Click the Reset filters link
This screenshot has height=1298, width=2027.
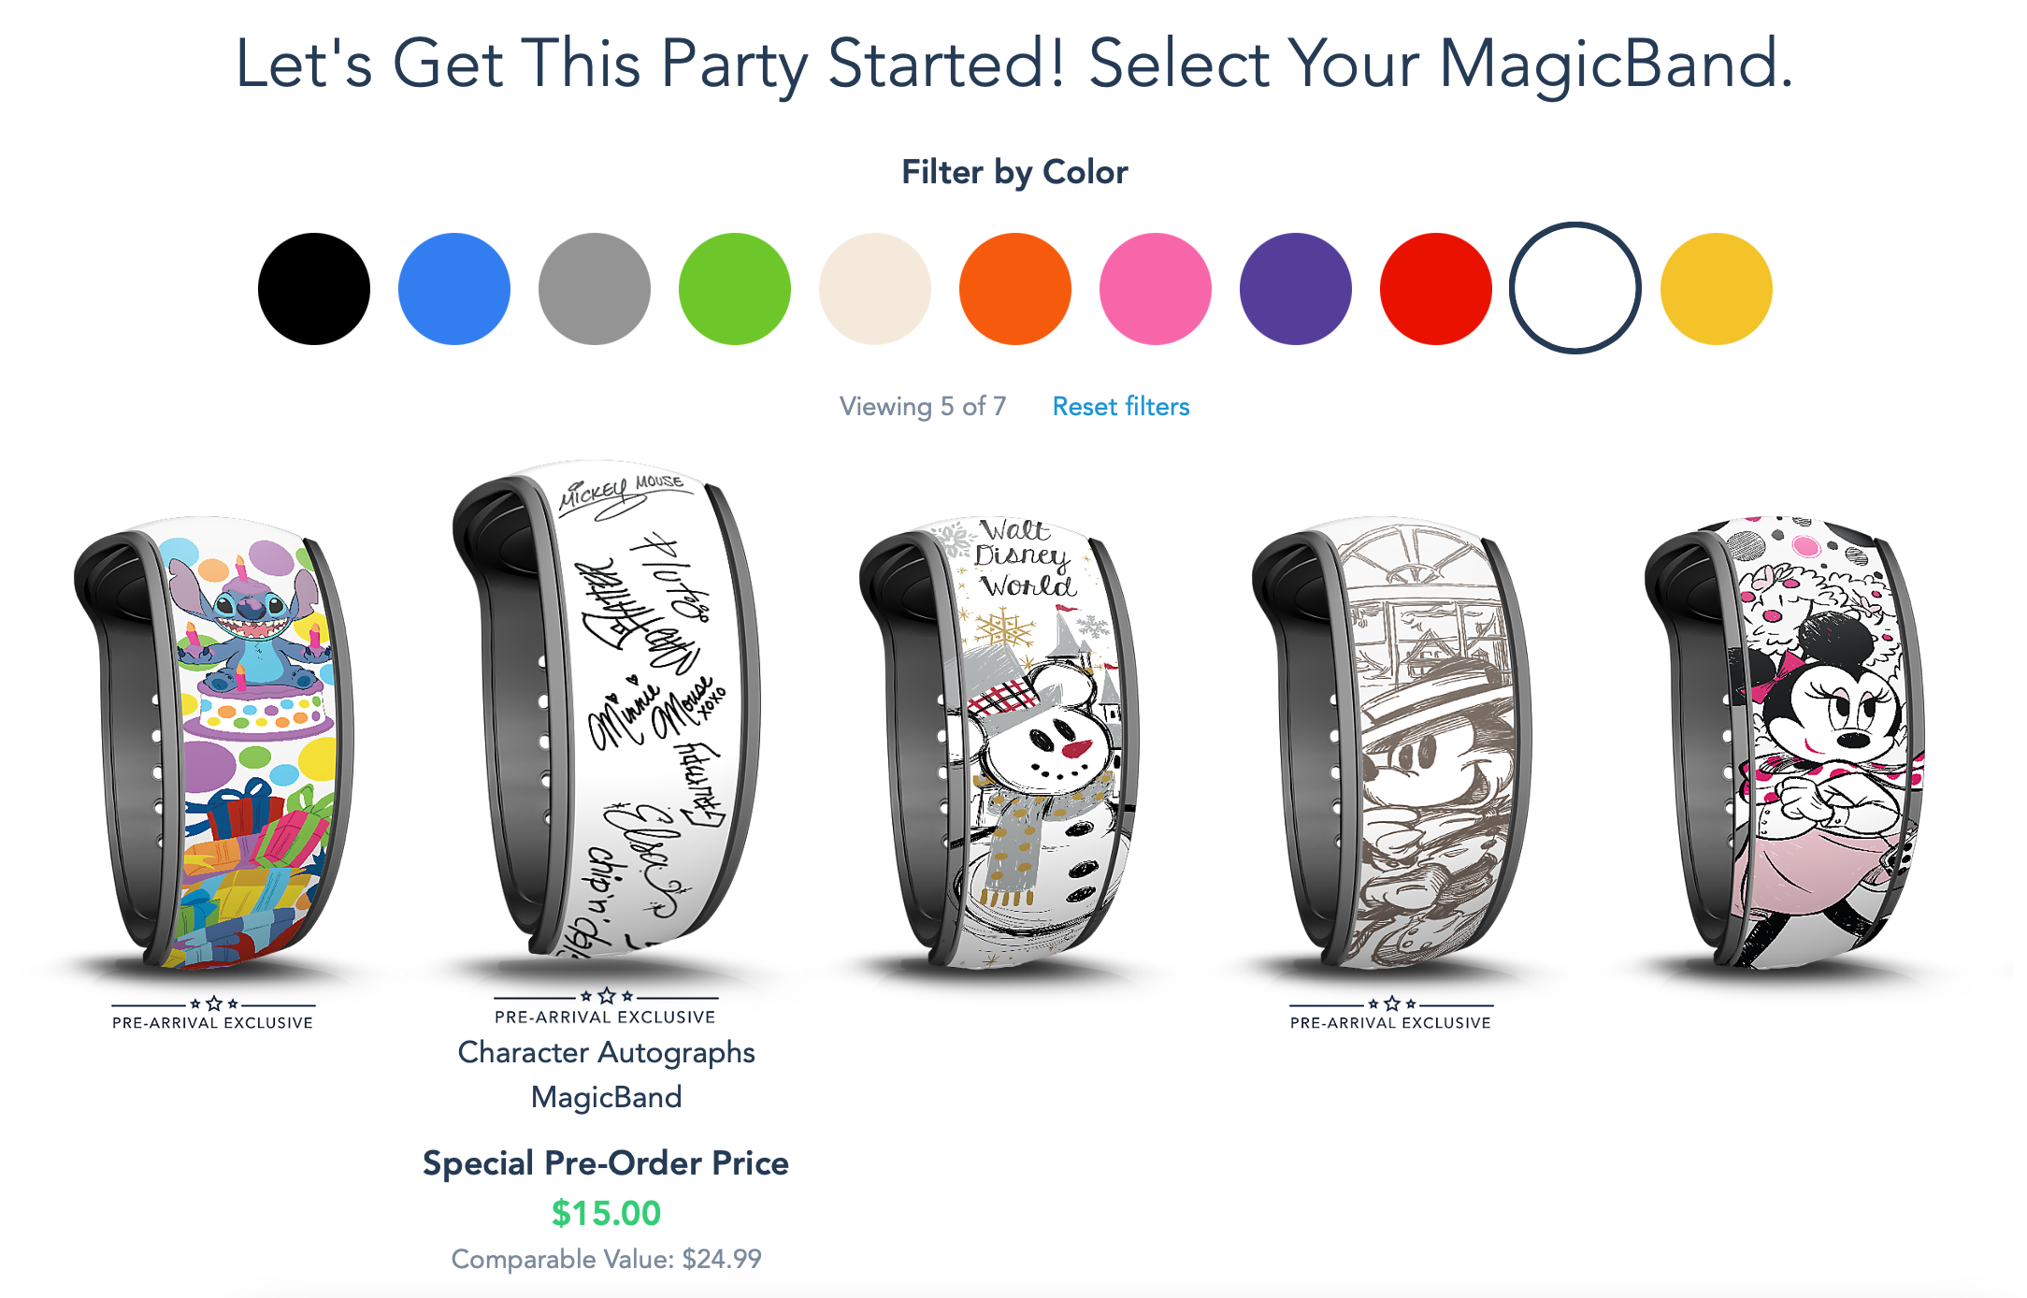tap(1121, 407)
